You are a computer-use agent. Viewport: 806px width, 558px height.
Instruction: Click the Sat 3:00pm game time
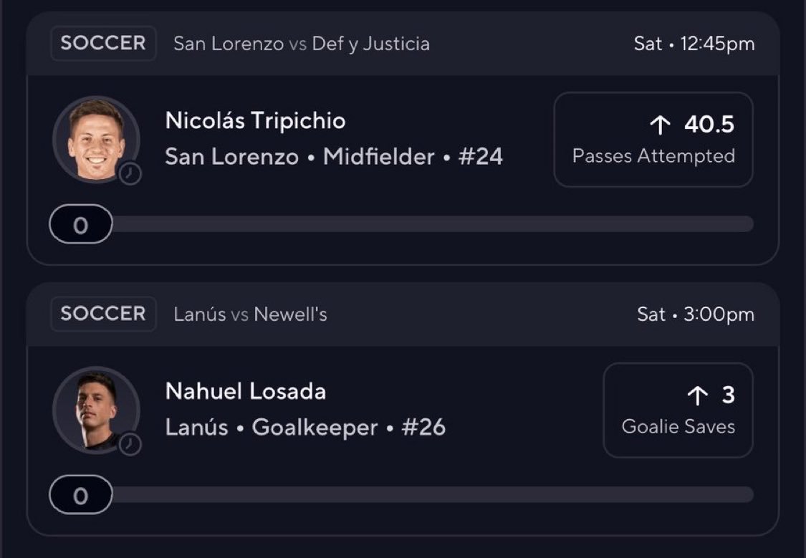click(x=696, y=314)
